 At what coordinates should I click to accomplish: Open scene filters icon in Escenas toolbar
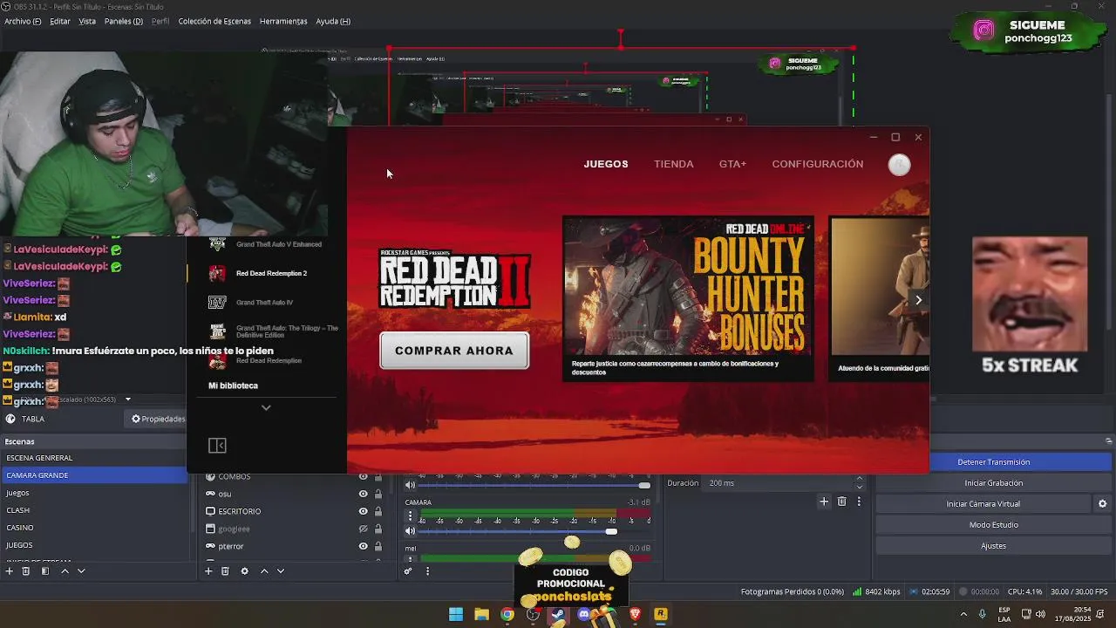tap(45, 570)
